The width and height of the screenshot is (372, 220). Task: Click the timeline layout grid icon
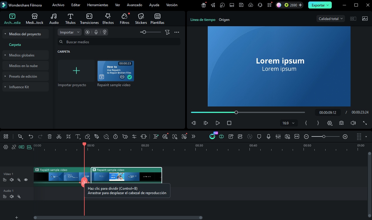click(6, 136)
